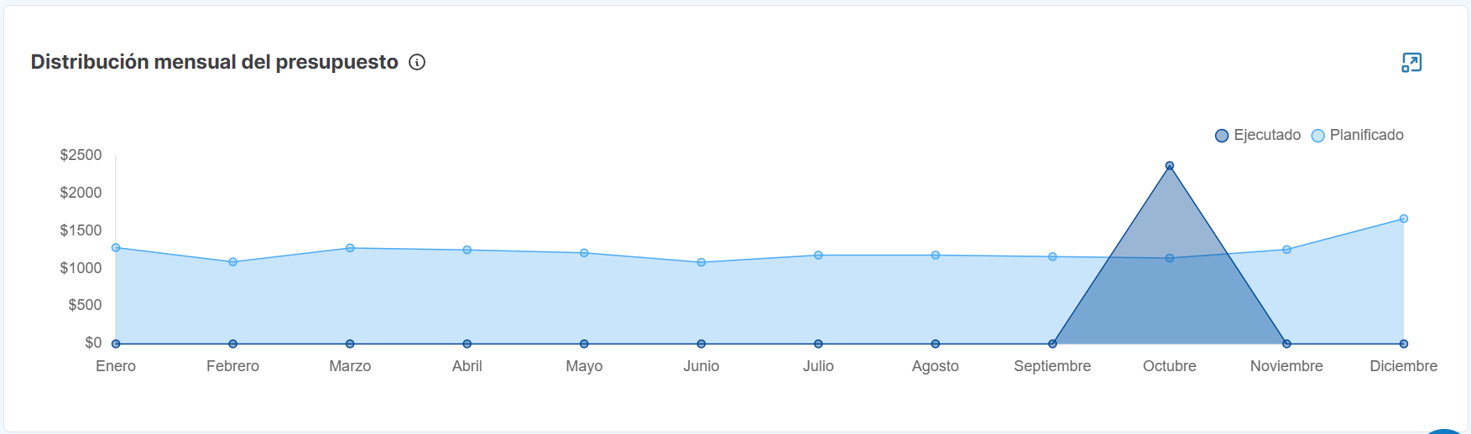Click the Ejecutado zero point at Septiembre
Screen dimensions: 1471x434
coord(1052,344)
